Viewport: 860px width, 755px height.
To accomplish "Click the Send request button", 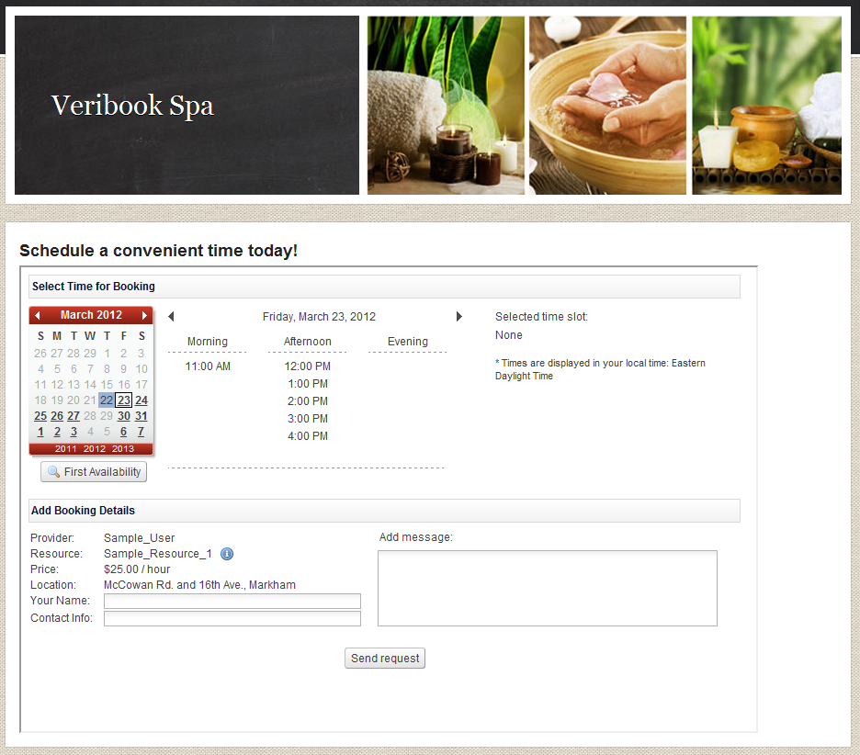I will [385, 658].
